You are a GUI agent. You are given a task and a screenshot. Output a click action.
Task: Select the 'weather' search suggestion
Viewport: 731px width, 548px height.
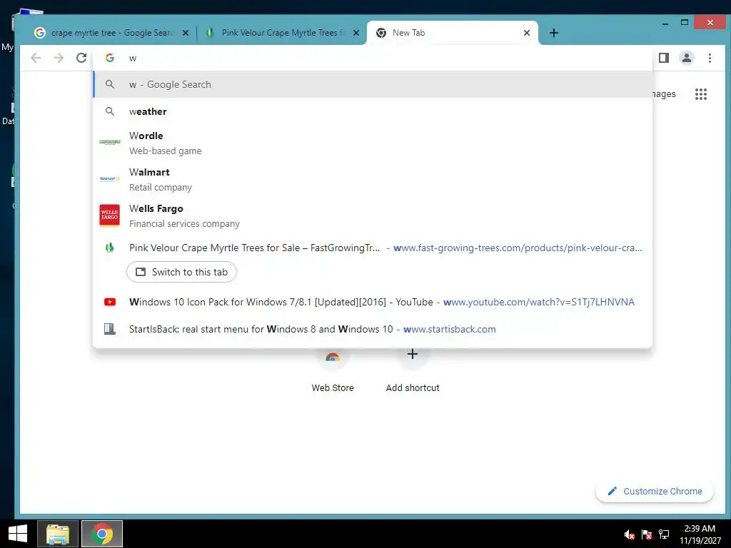coord(373,111)
